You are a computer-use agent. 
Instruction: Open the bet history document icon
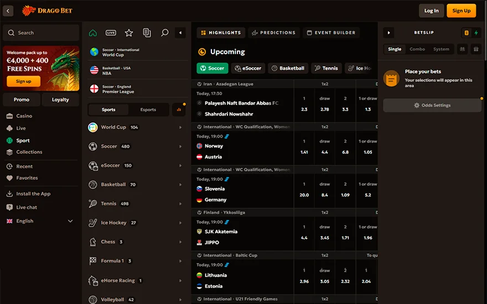click(x=147, y=33)
